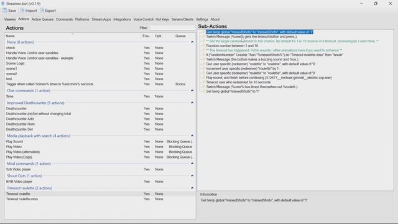Open the Viewers tab
398x224 pixels.
(10, 19)
